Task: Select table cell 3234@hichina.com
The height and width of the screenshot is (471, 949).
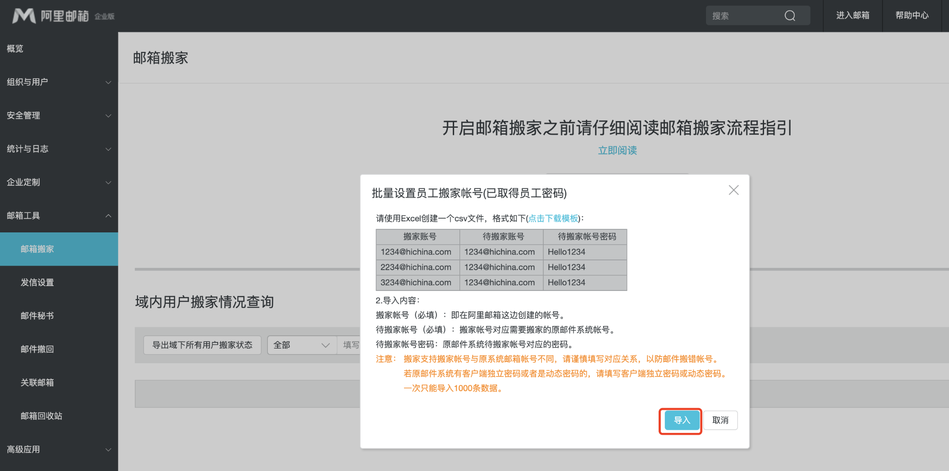Action: 418,283
